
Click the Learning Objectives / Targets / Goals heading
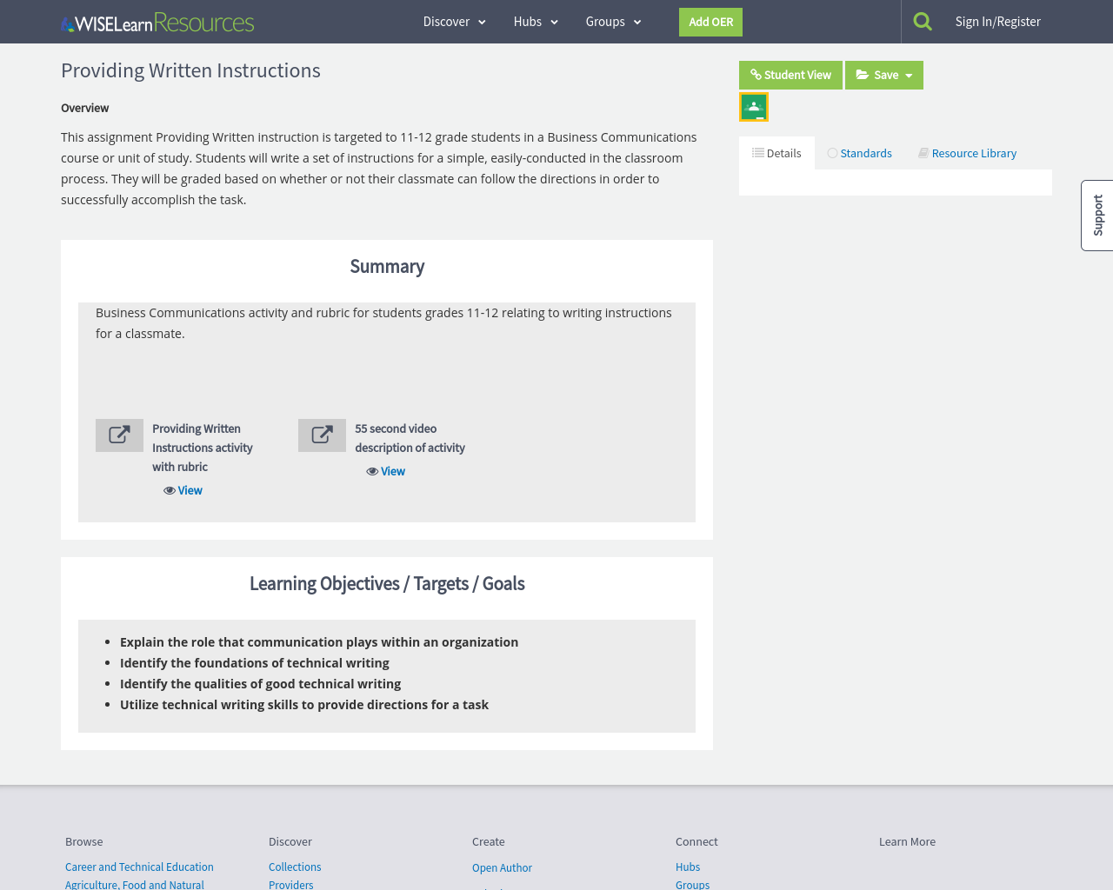pos(387,584)
